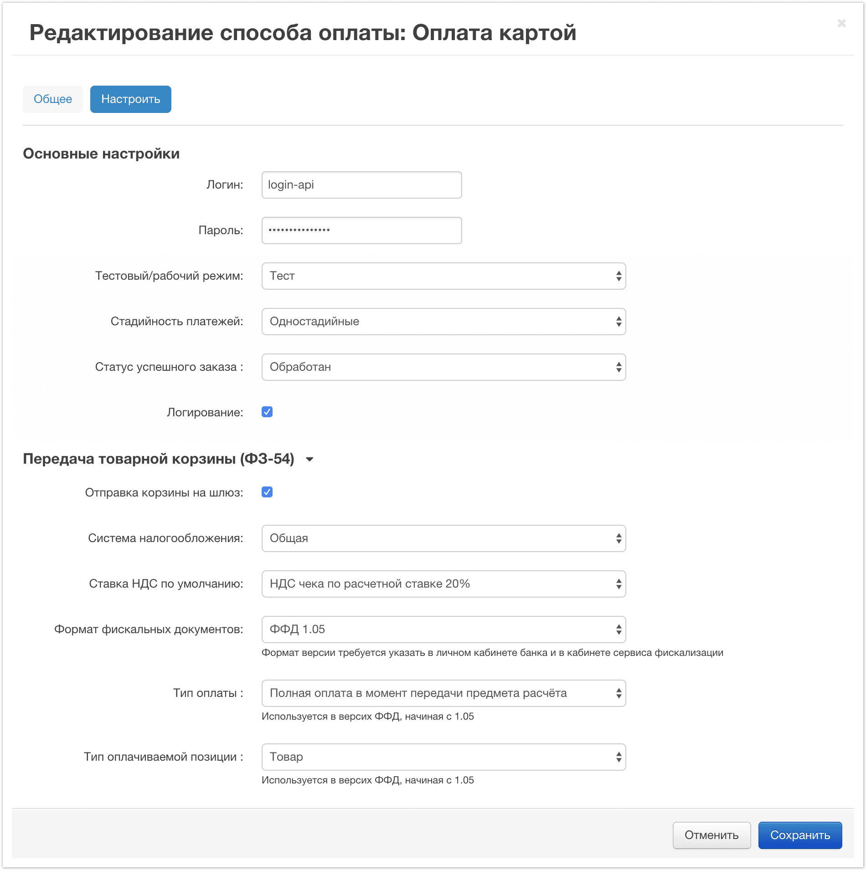Screen dimensions: 866x870
Task: Open the Настроить tab
Action: pos(131,99)
